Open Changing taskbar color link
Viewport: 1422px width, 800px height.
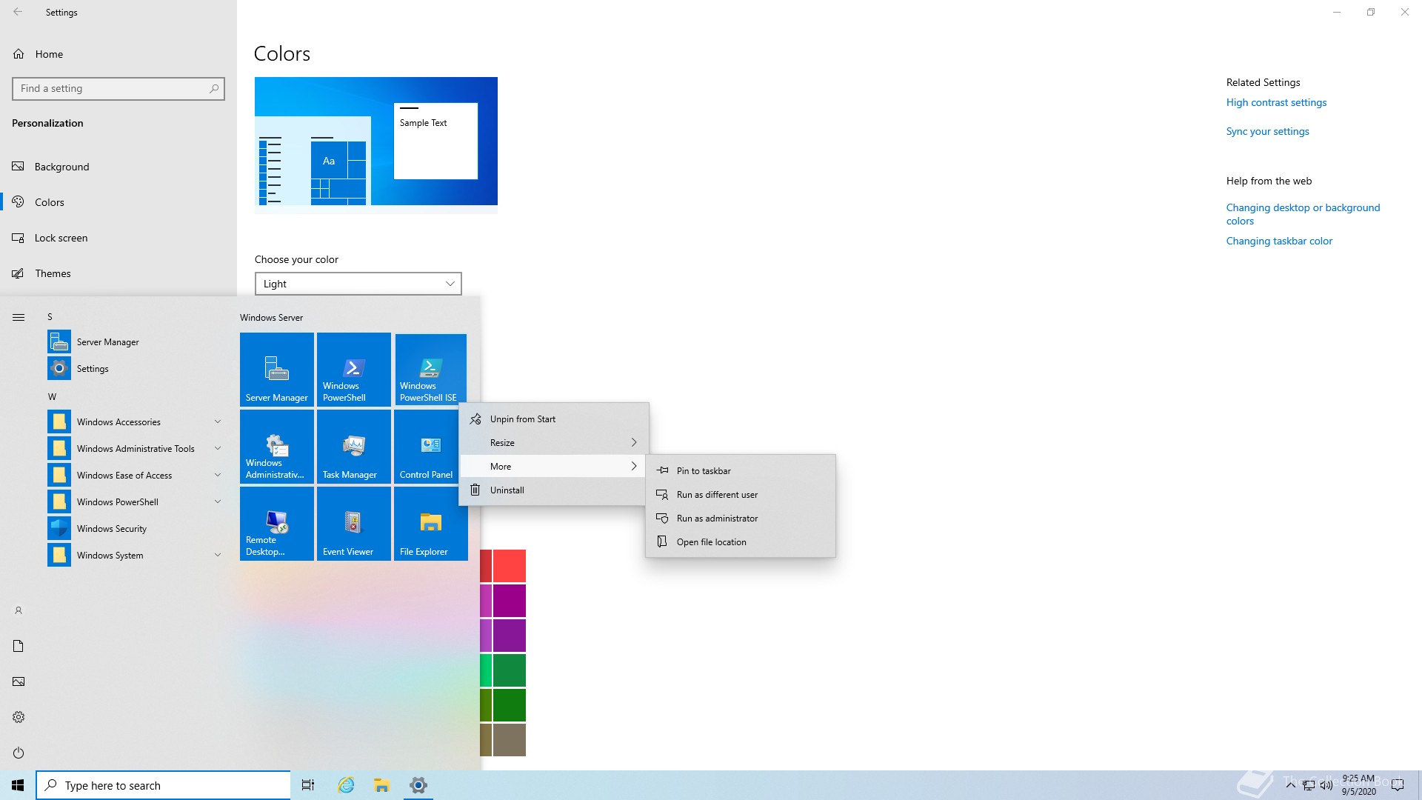tap(1279, 241)
